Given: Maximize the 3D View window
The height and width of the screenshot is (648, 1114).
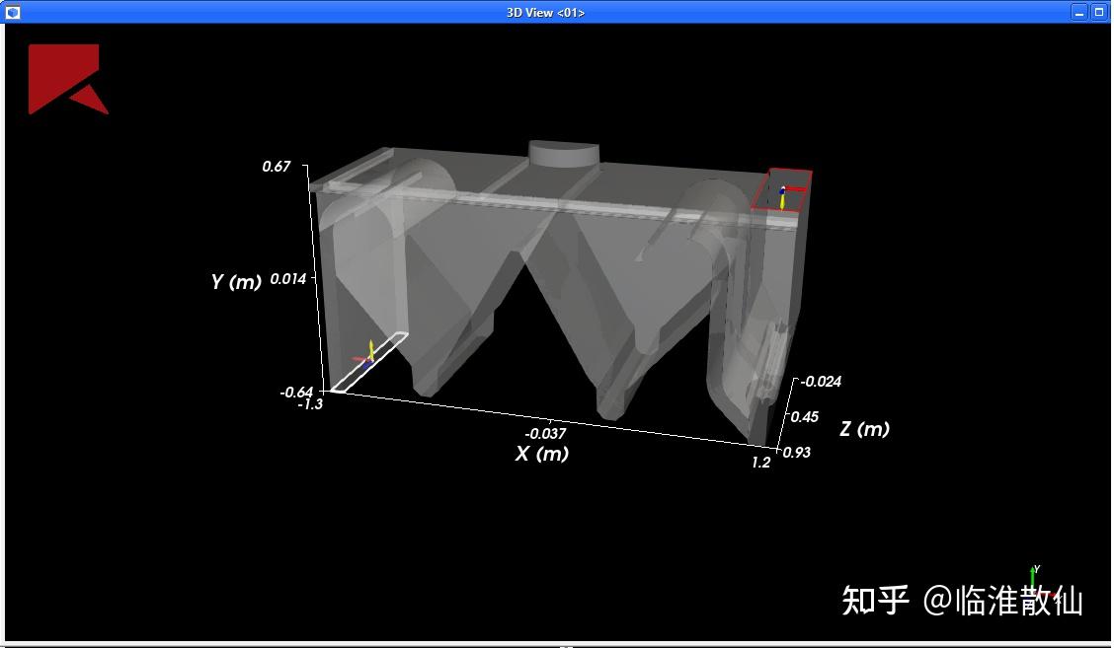Looking at the screenshot, I should [x=1099, y=12].
